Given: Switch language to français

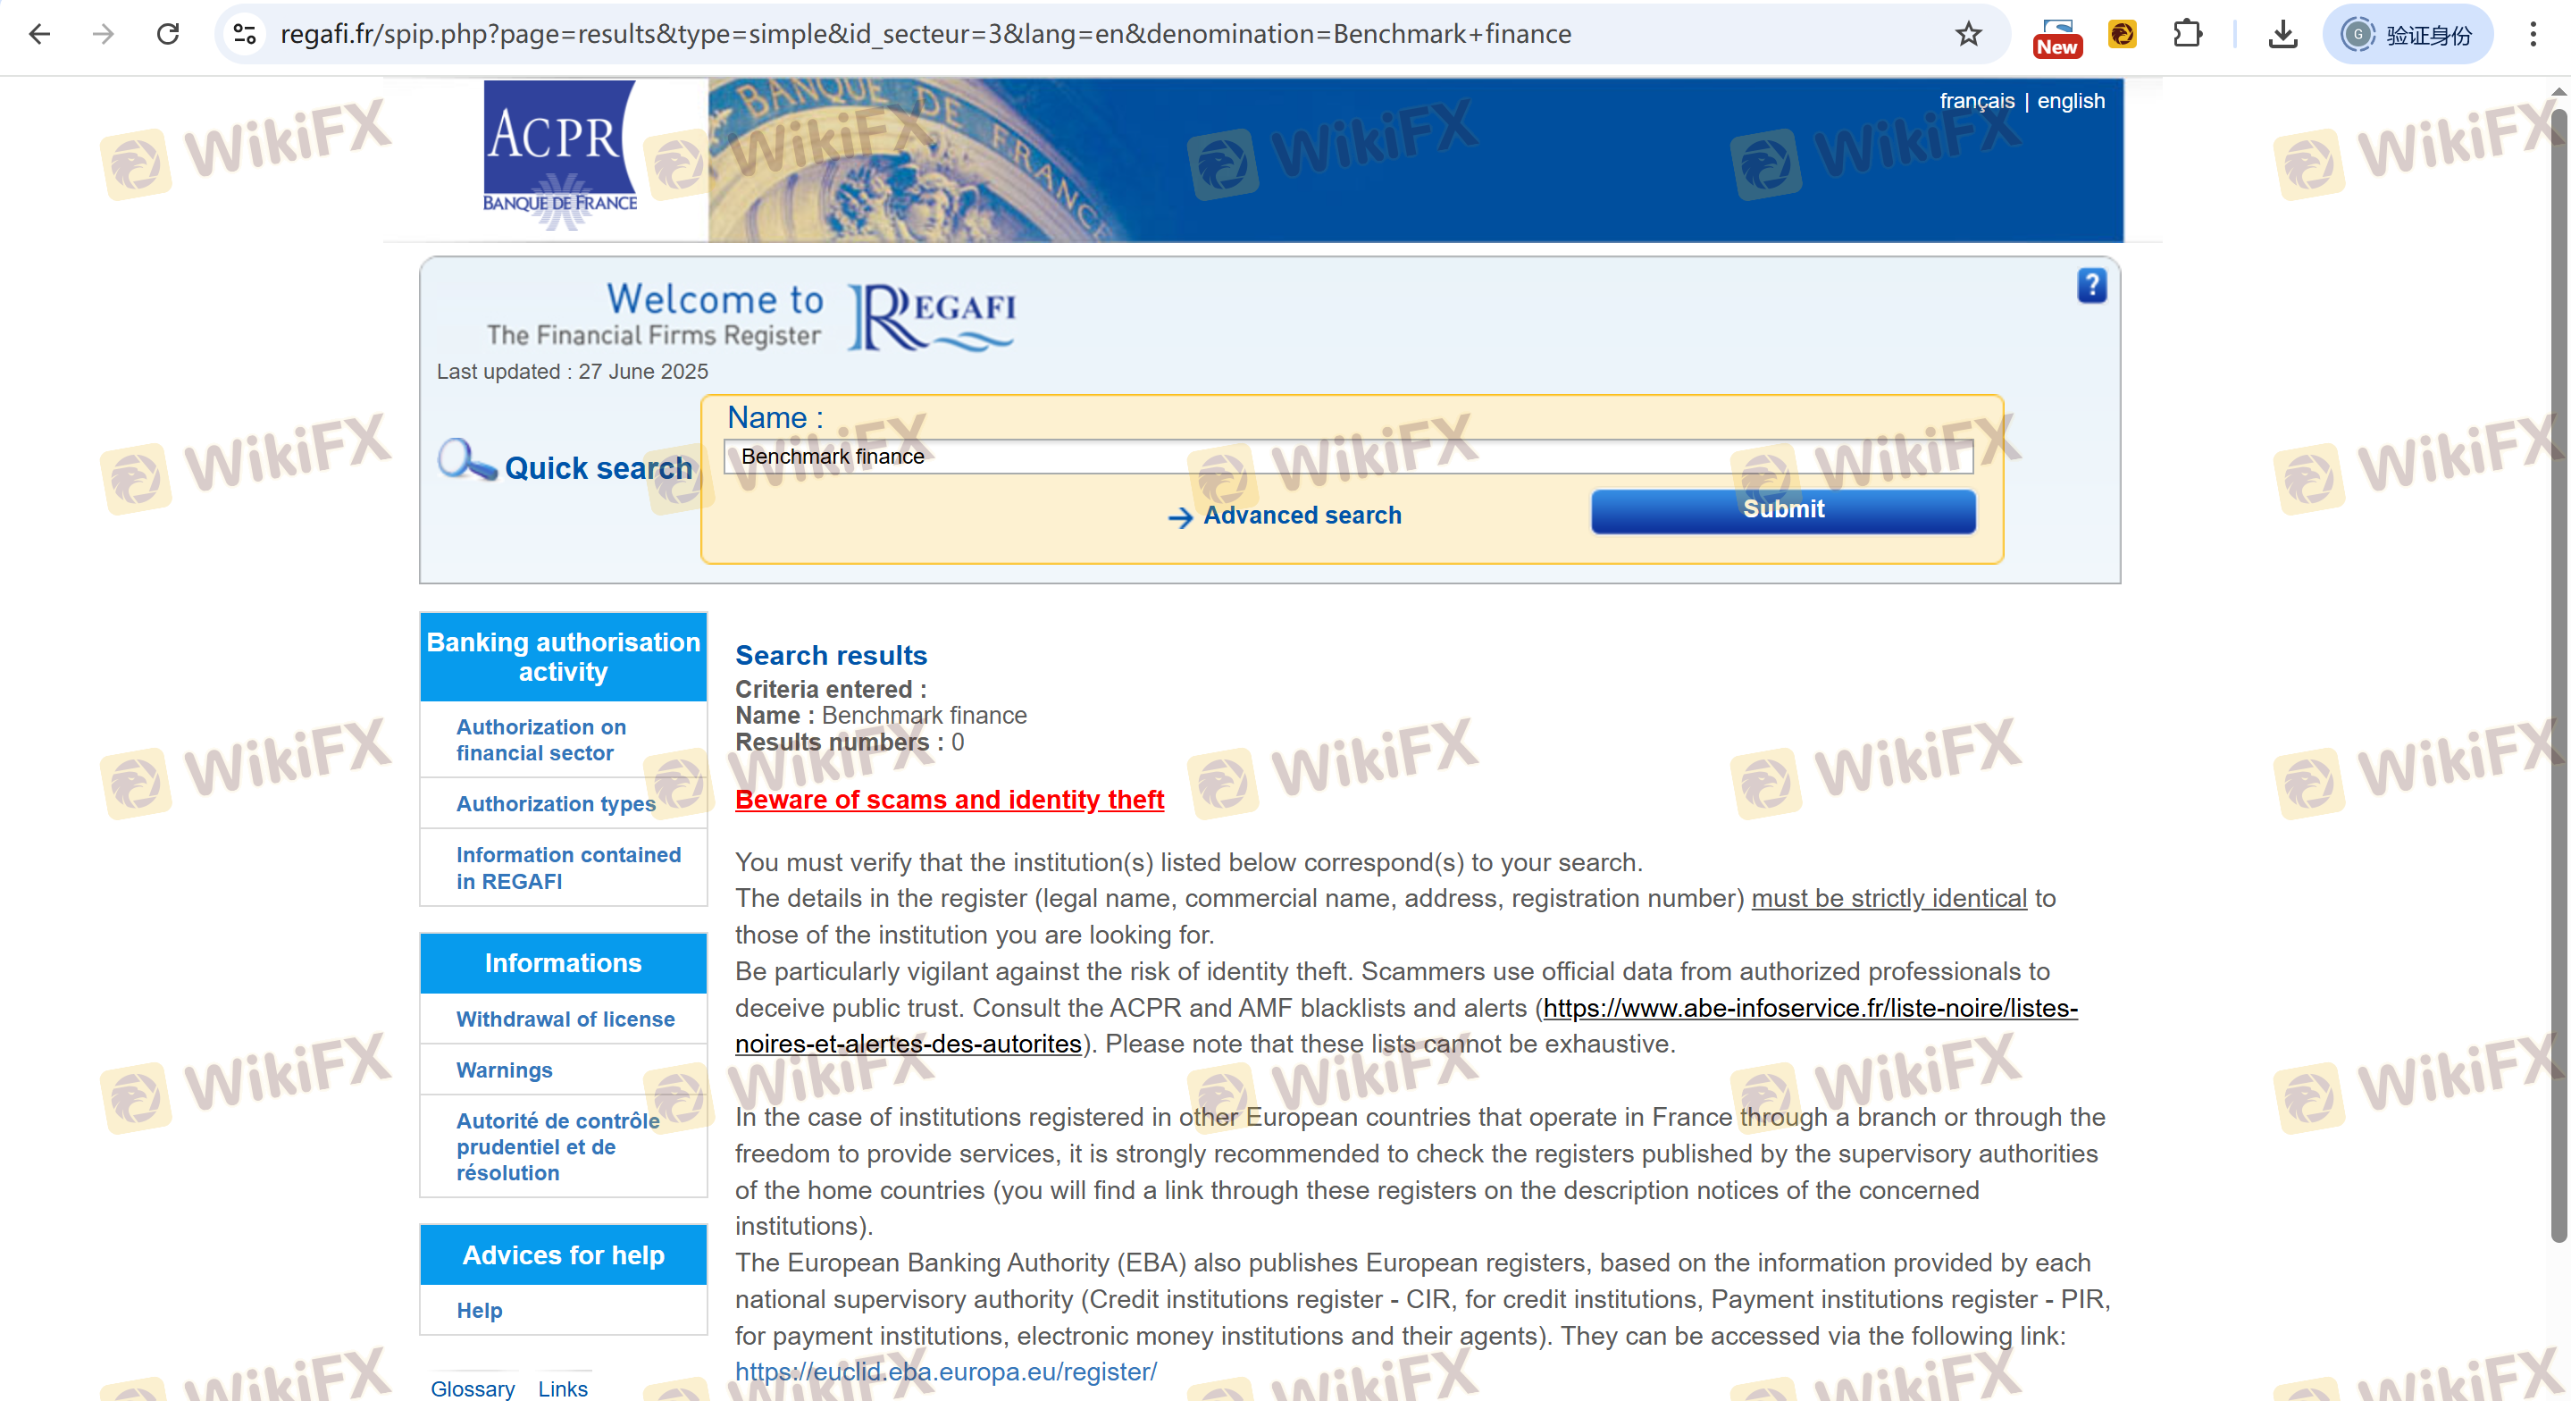Looking at the screenshot, I should tap(1976, 101).
